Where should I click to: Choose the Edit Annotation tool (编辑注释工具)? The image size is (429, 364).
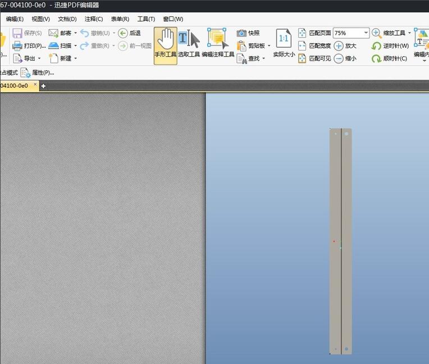coord(218,44)
